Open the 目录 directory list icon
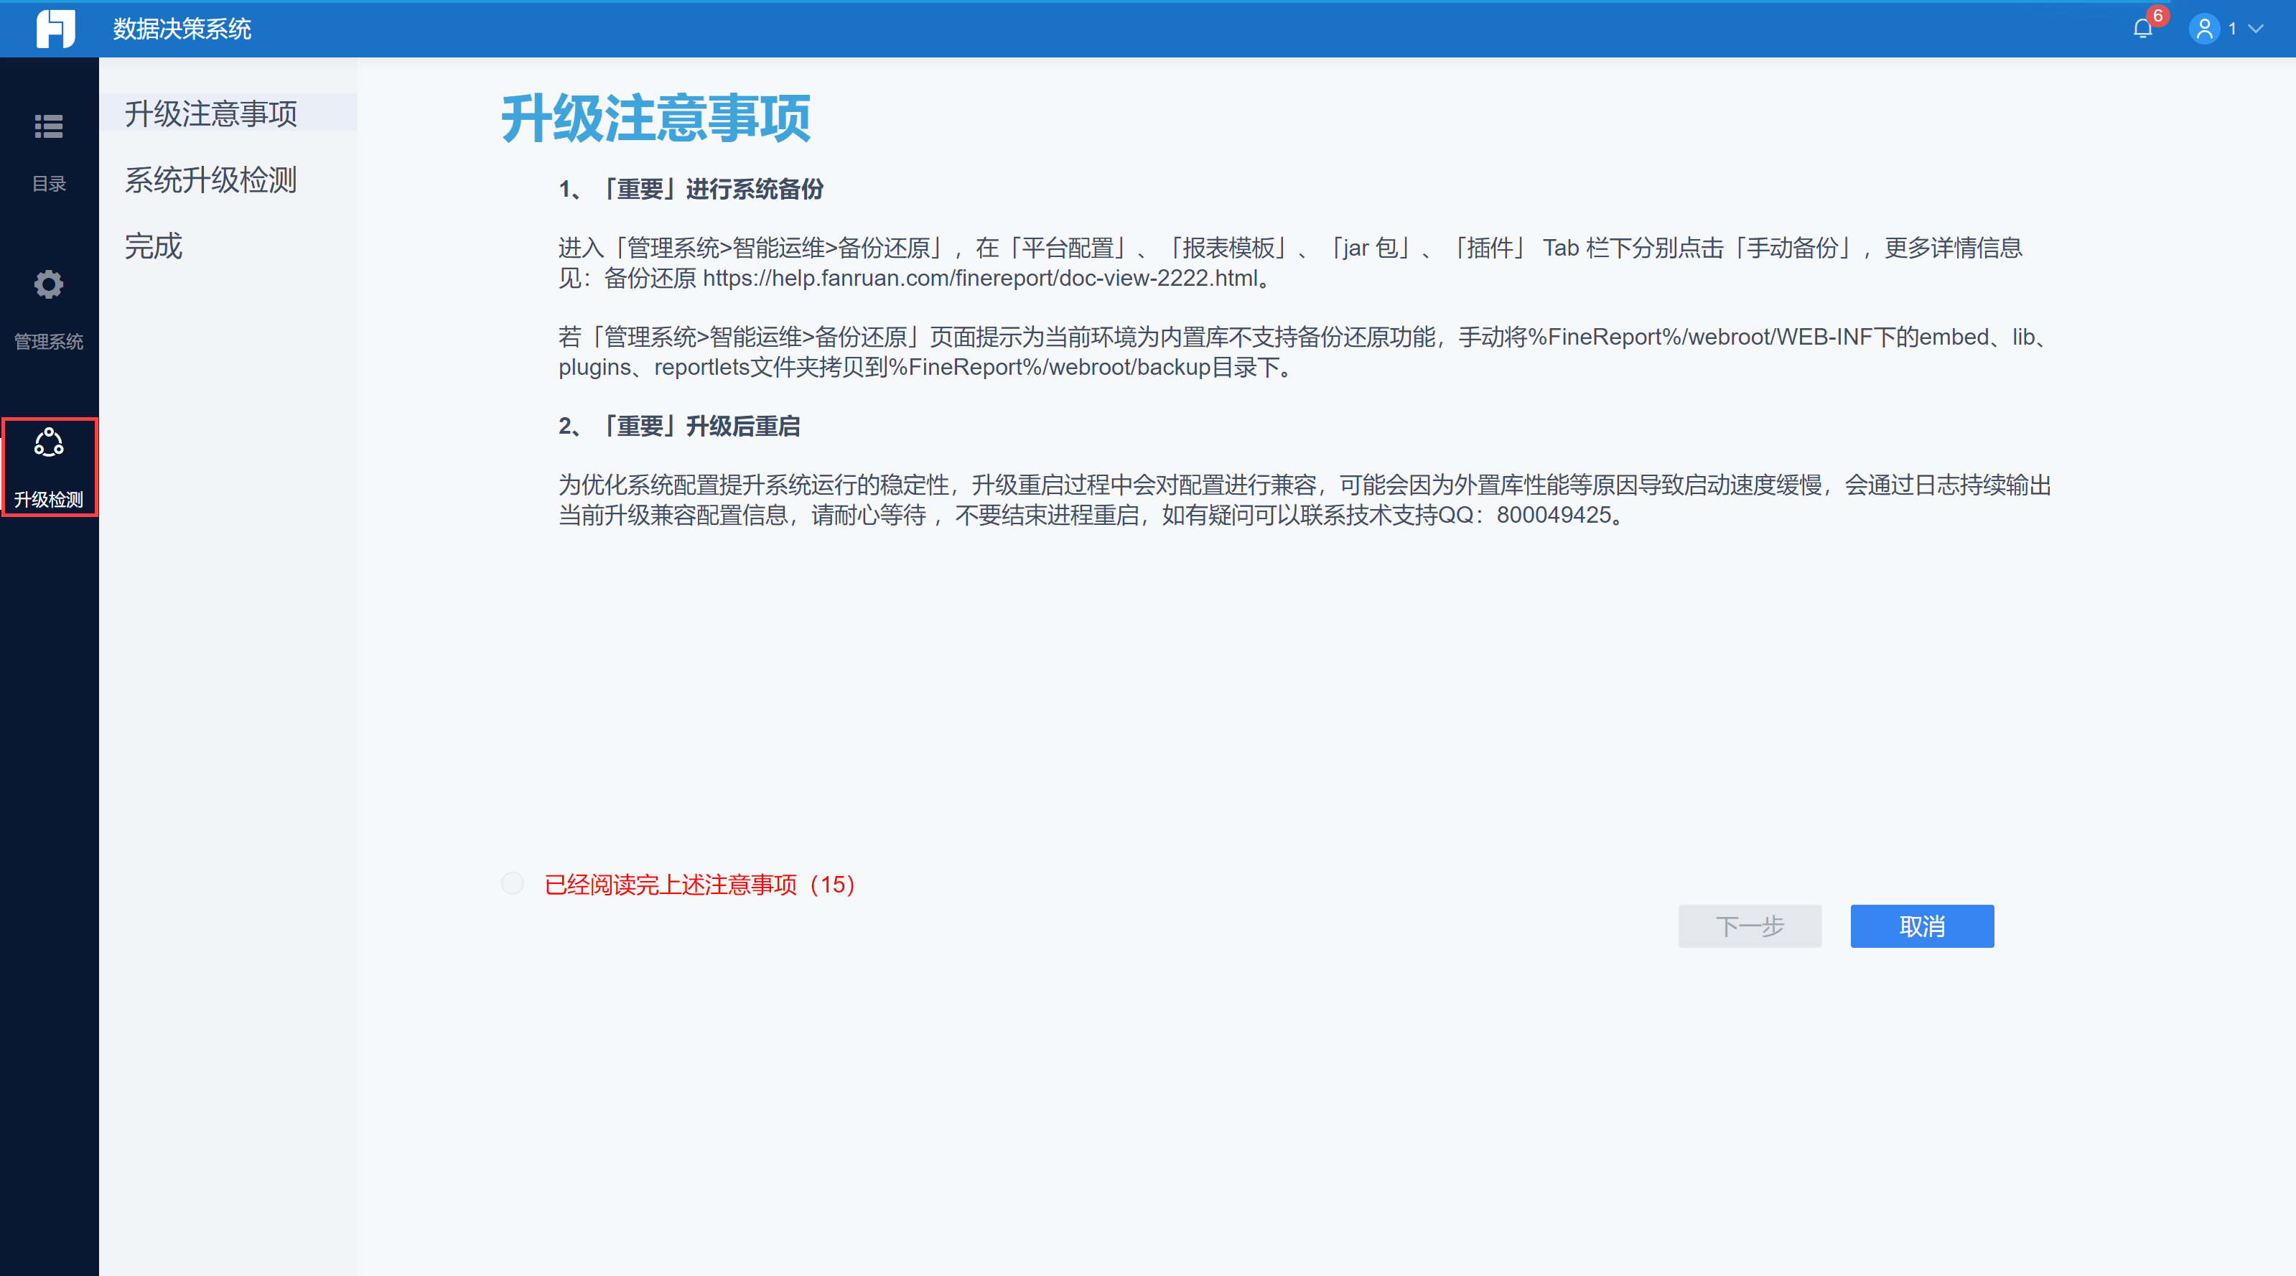Viewport: 2296px width, 1276px height. click(48, 126)
